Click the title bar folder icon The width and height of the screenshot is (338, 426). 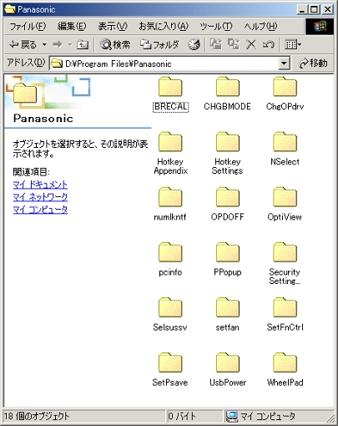(10, 9)
